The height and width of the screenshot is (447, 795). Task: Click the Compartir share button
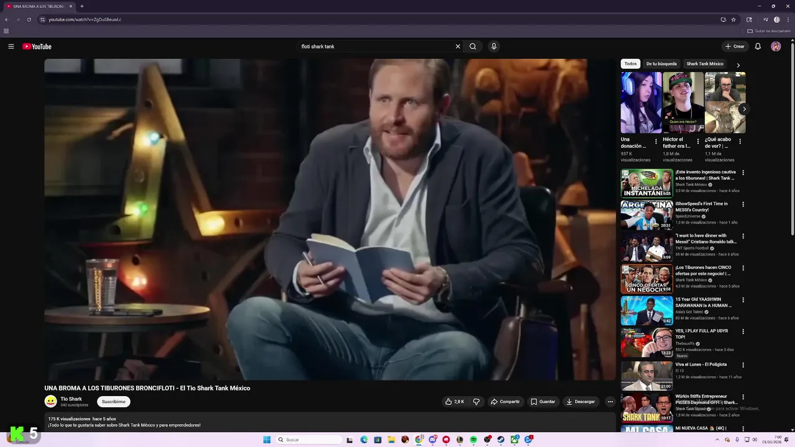pos(505,402)
